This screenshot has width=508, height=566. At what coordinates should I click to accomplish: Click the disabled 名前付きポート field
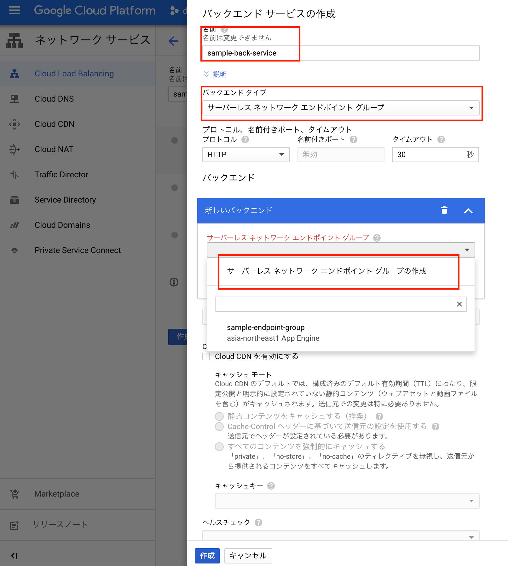point(341,155)
